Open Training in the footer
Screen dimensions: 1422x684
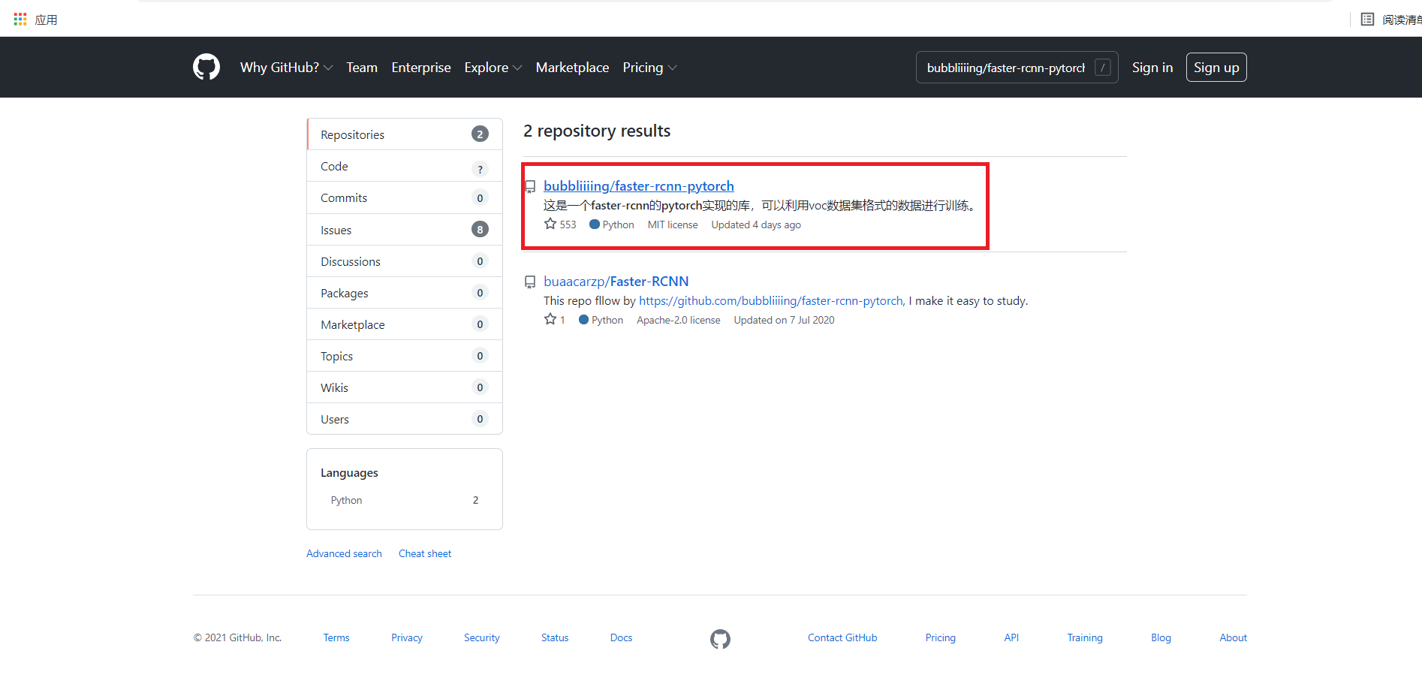click(x=1085, y=637)
